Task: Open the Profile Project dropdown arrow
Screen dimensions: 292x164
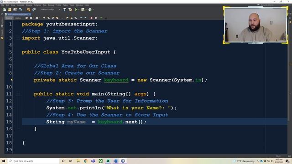Action: pos(93,10)
